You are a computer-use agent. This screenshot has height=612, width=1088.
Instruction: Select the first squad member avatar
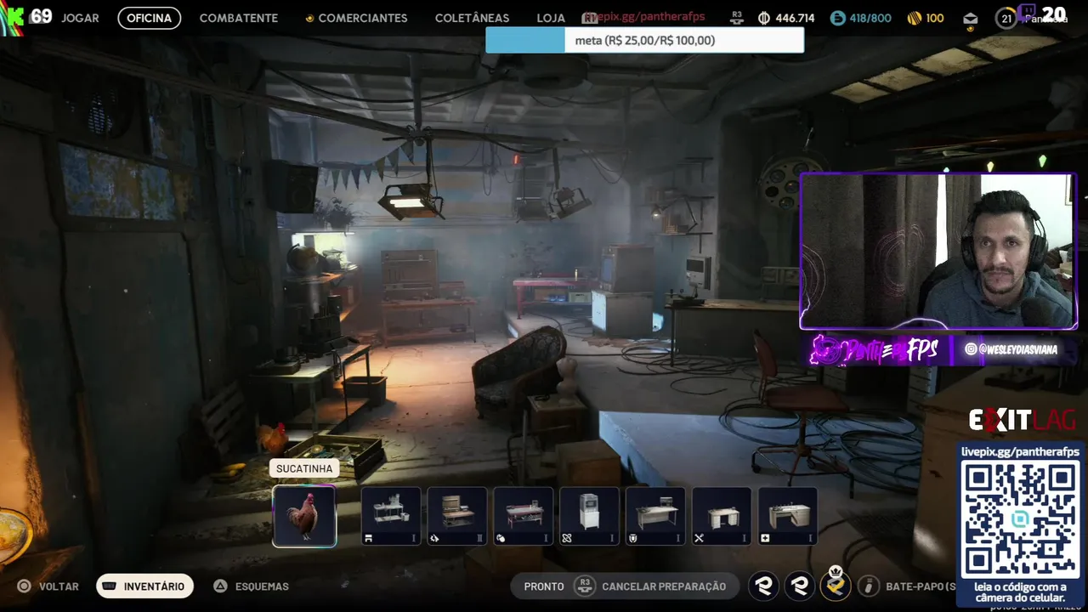coord(764,586)
